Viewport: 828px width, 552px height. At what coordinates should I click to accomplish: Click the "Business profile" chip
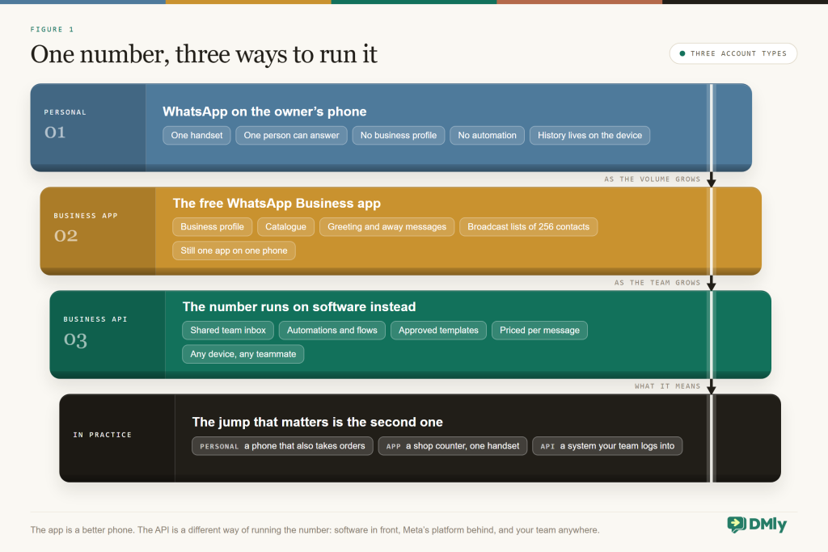click(213, 227)
